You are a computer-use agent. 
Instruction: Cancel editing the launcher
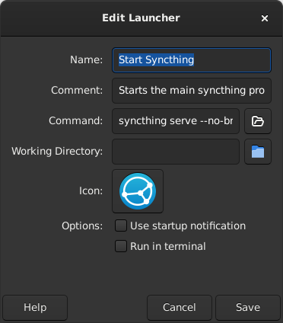(180, 308)
